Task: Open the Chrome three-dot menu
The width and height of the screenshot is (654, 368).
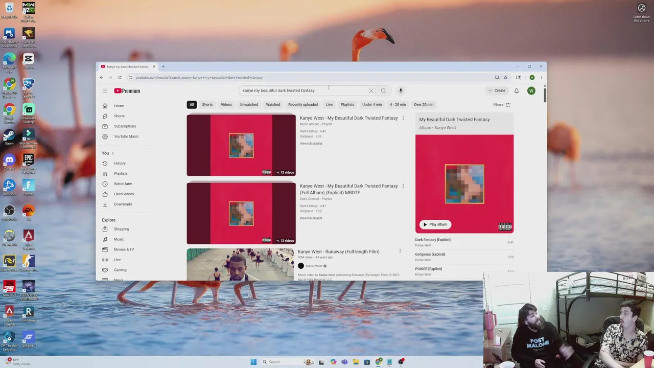Action: 541,78
